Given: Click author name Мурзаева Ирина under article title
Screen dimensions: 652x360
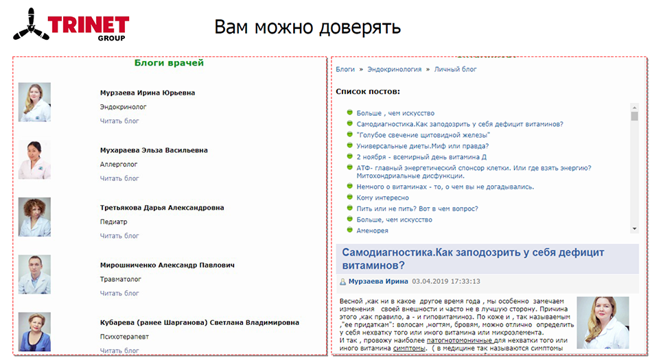Looking at the screenshot, I should [378, 282].
